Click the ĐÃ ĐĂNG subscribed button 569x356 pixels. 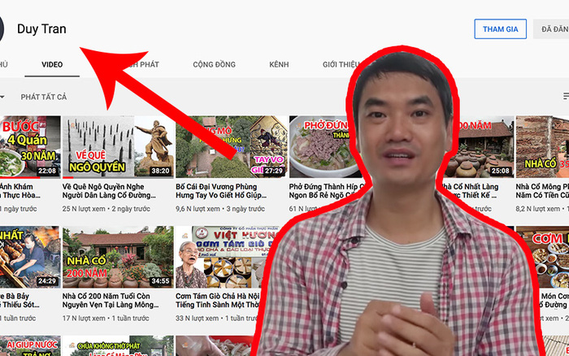[x=551, y=29]
